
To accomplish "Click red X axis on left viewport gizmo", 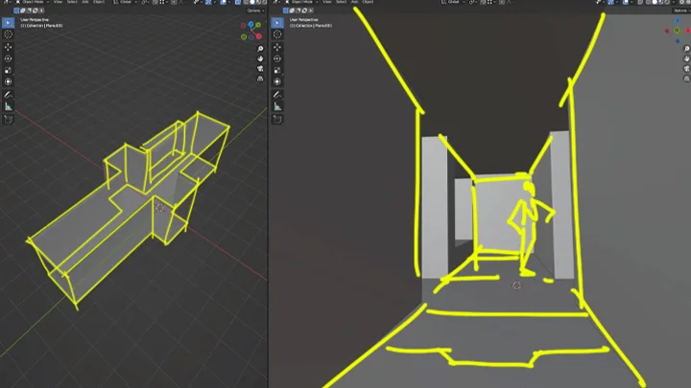I will point(259,36).
